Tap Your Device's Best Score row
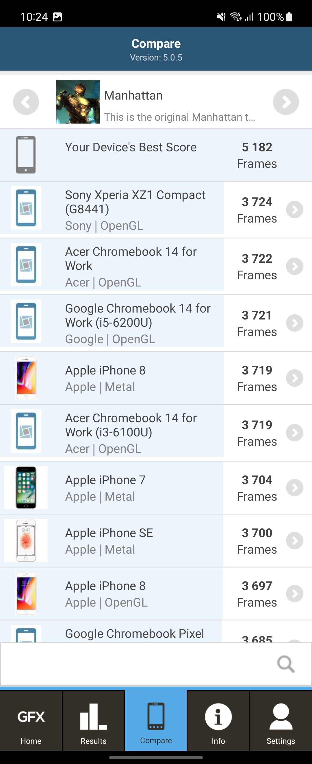312x764 pixels. pos(131,155)
